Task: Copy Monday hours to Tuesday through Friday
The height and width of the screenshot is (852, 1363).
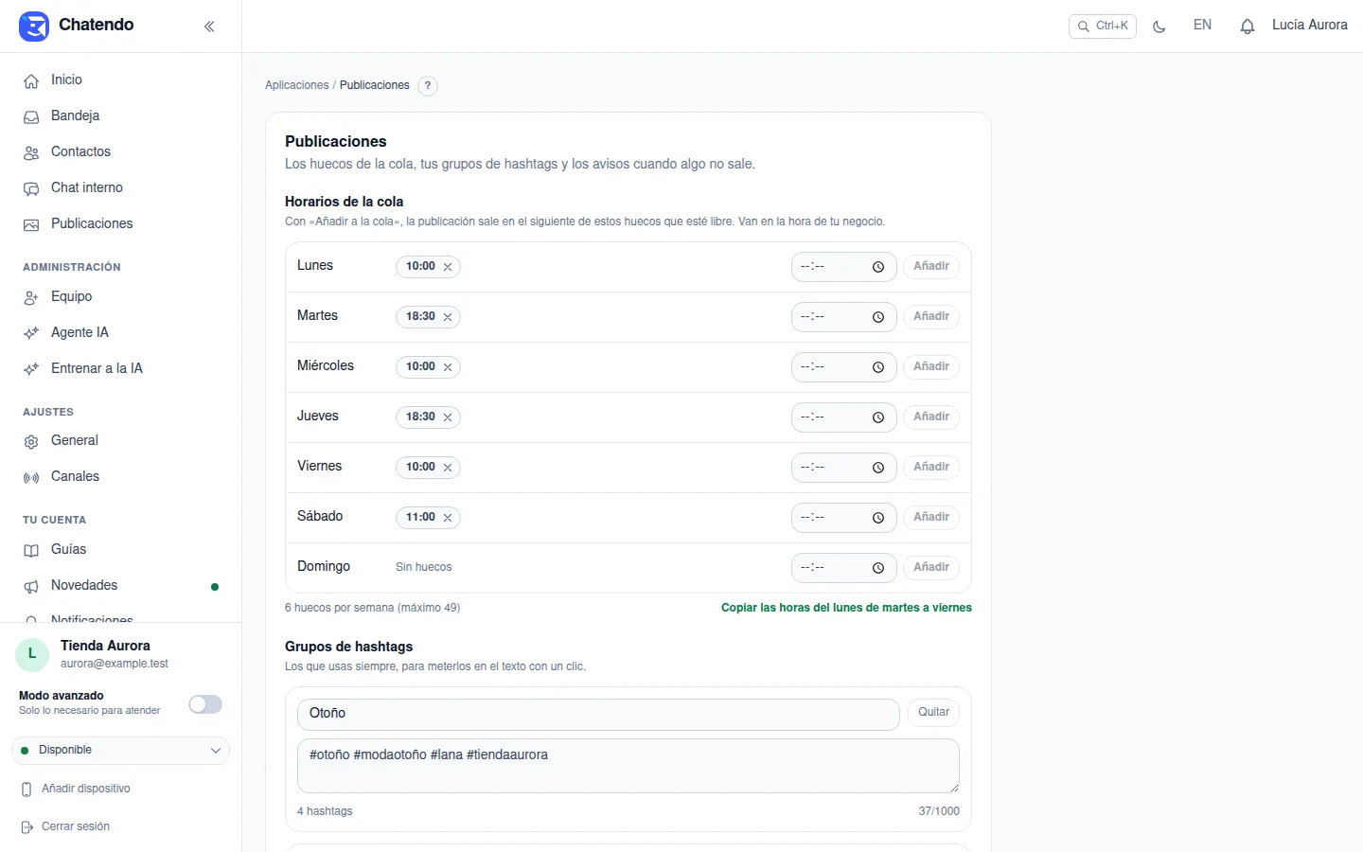Action: click(x=846, y=608)
